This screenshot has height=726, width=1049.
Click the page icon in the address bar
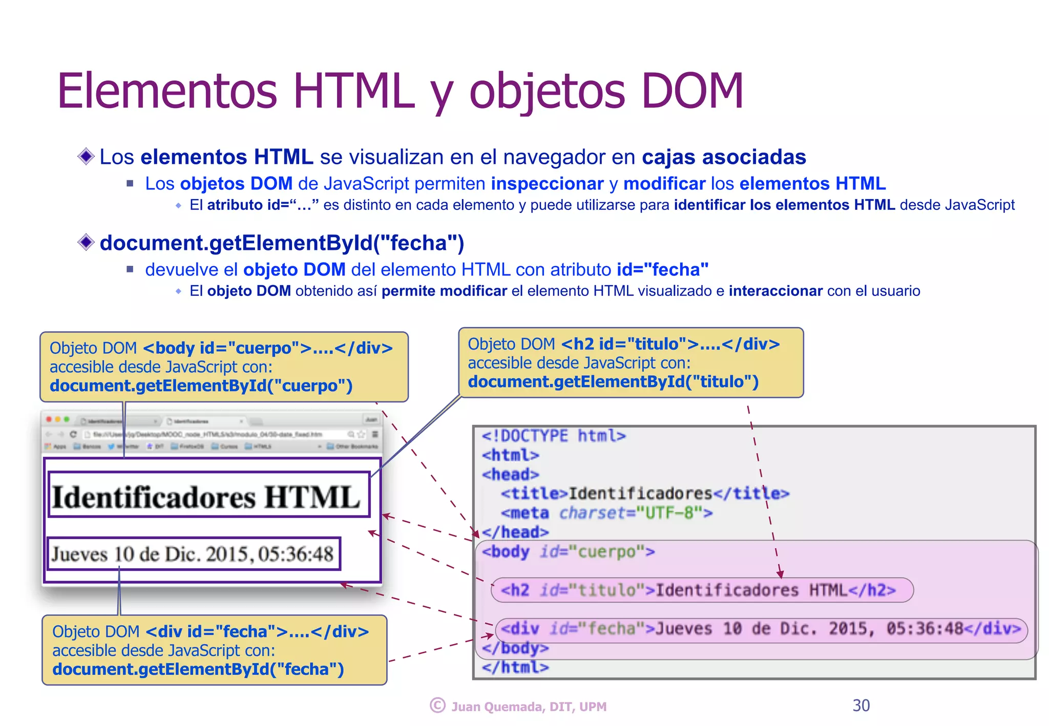(x=88, y=435)
